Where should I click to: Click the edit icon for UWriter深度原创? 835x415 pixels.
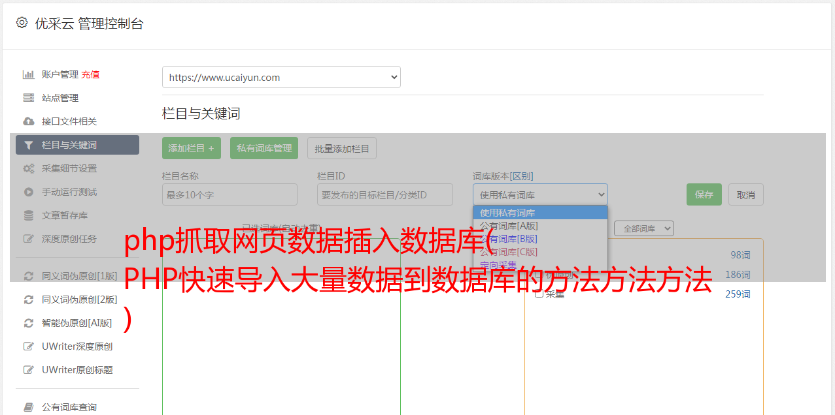coord(29,346)
